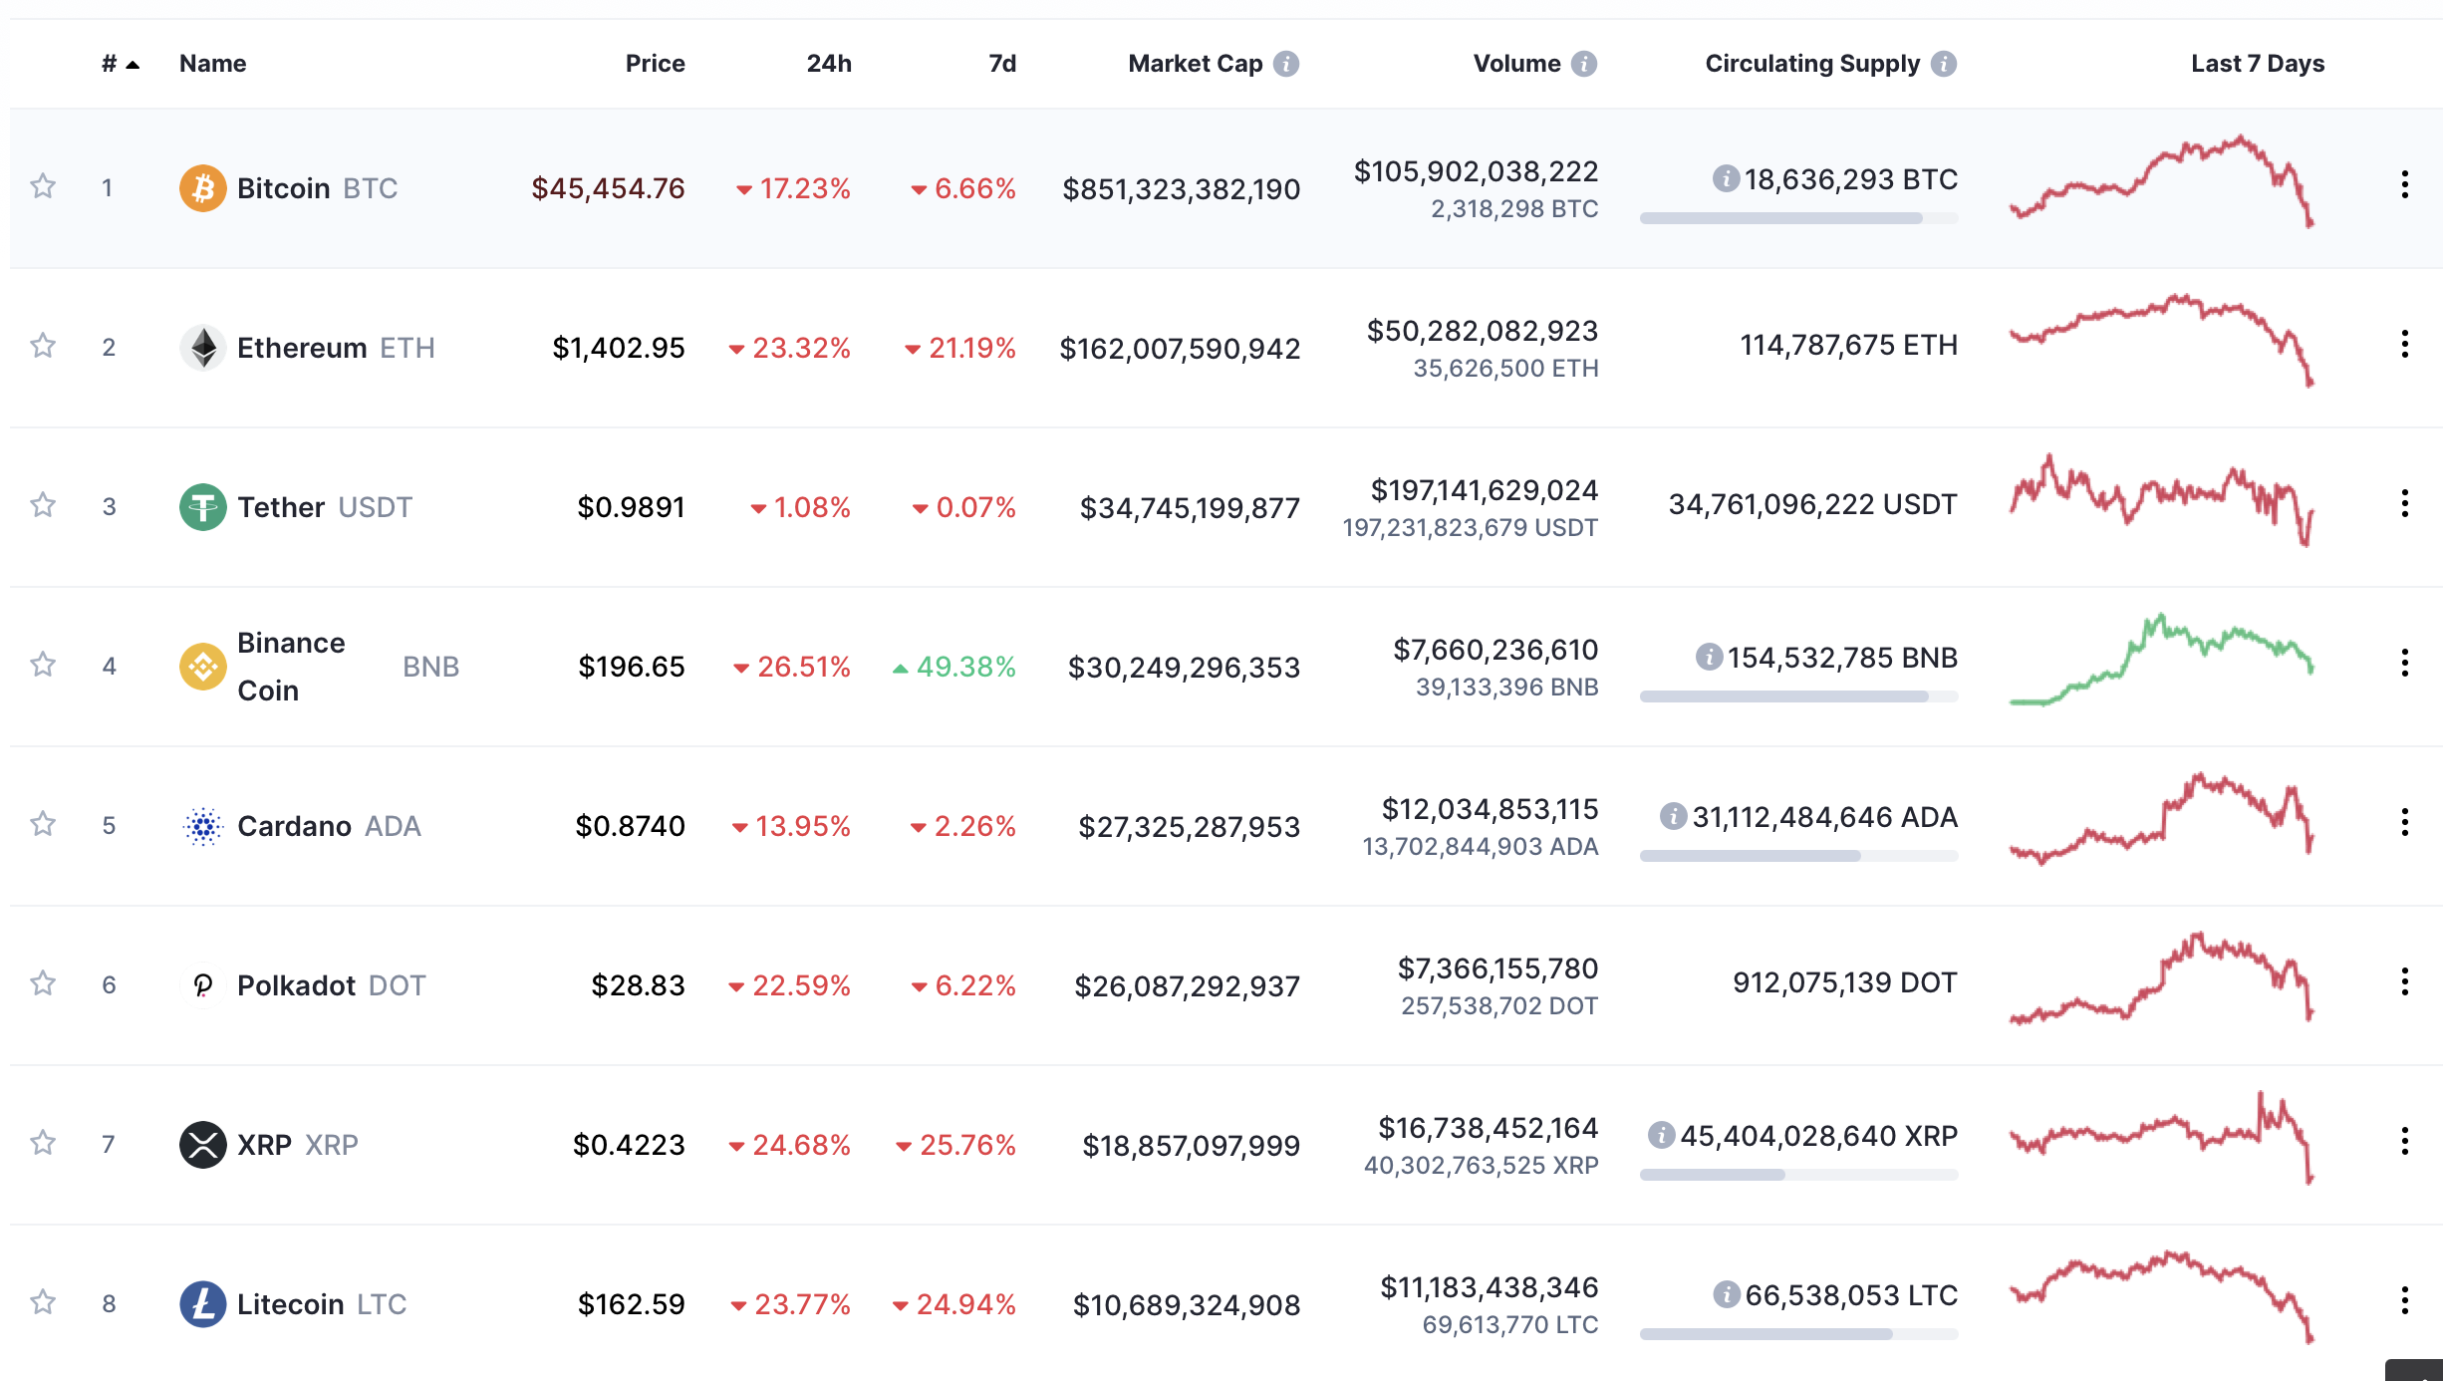Image resolution: width=2443 pixels, height=1381 pixels.
Task: Open the Polkadot coin page link
Action: coord(297,985)
